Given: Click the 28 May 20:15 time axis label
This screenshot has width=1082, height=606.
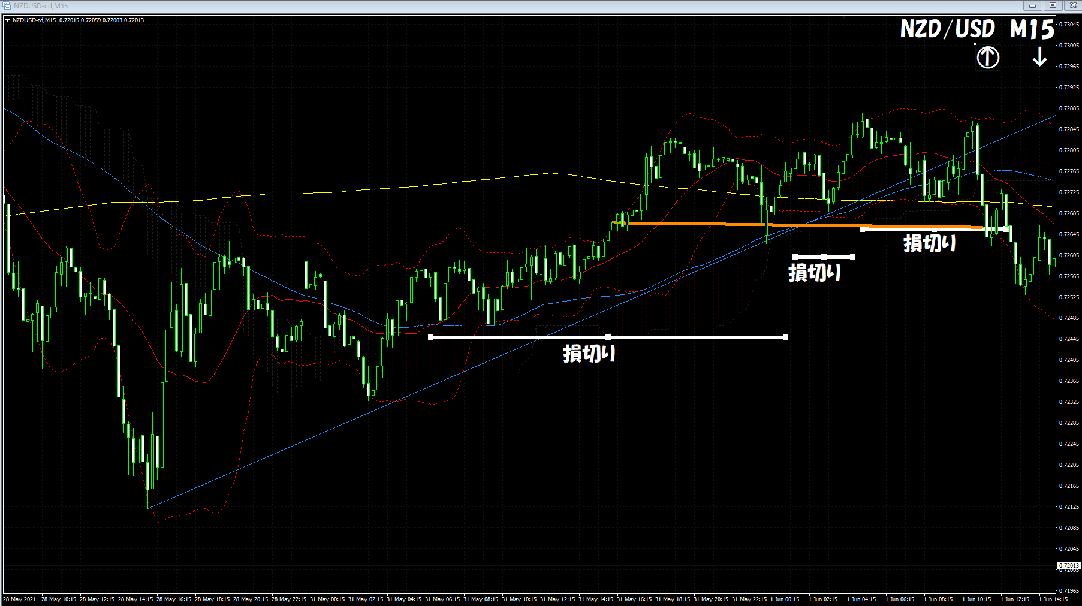Looking at the screenshot, I should [x=251, y=599].
